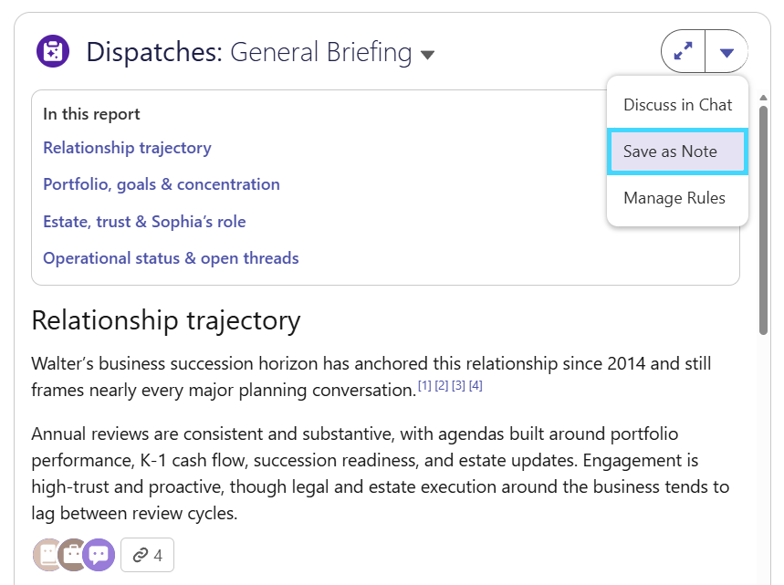784x585 pixels.
Task: Open citation reference [1]
Action: [424, 385]
